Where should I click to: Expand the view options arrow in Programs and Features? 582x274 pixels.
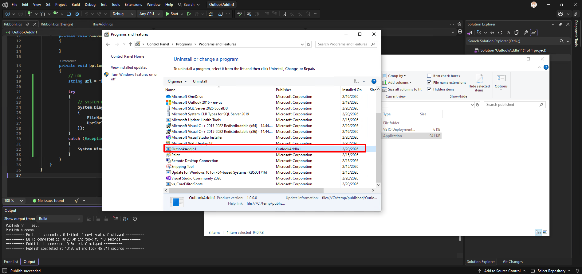point(364,81)
